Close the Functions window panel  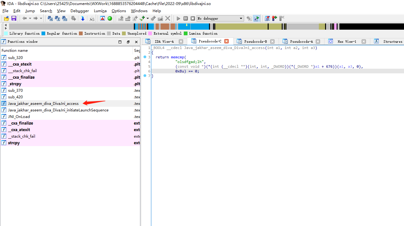(x=136, y=42)
